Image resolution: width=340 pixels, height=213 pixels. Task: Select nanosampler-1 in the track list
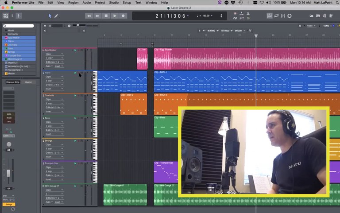(x=19, y=70)
